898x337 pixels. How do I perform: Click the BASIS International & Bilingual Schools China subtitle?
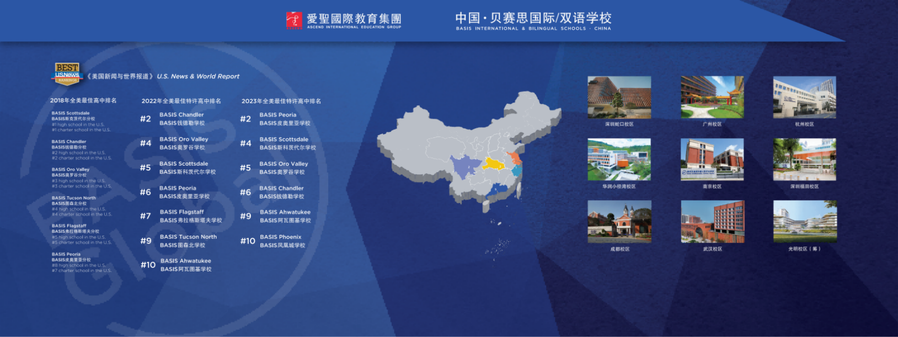(x=533, y=29)
